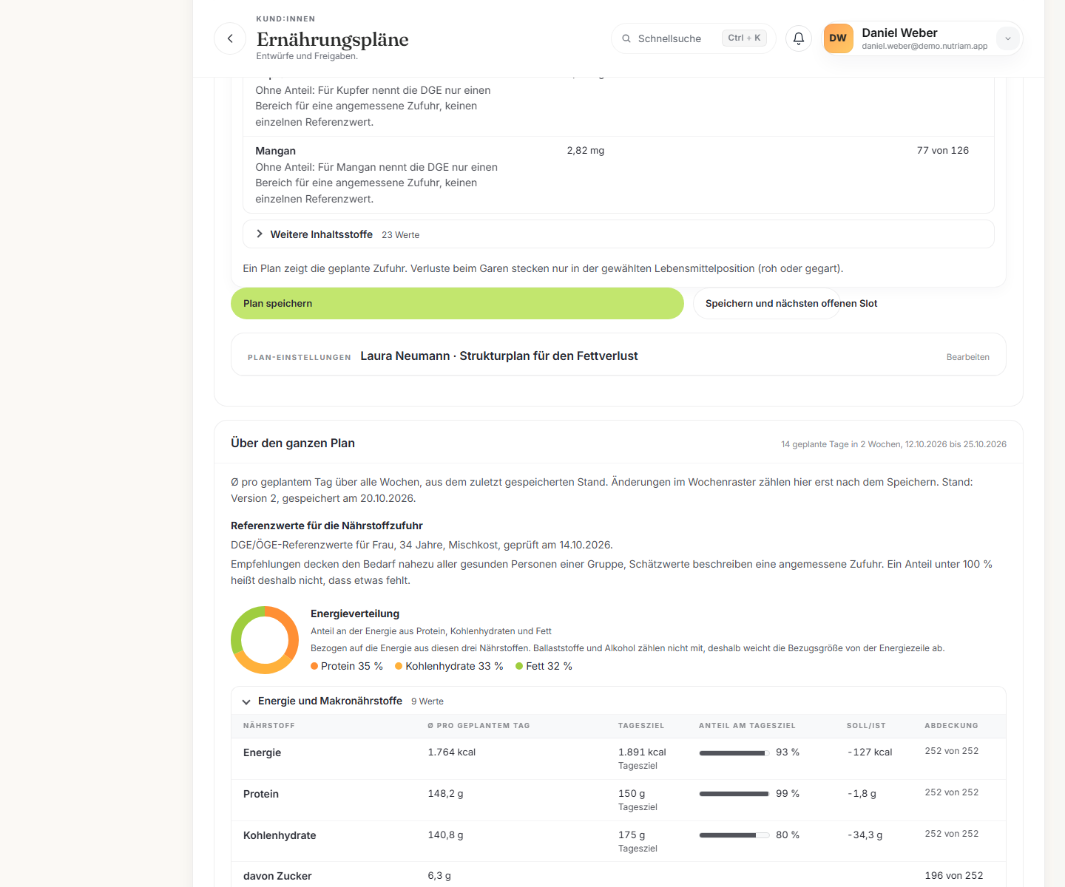The image size is (1065, 887).
Task: Click the orange Protein 35 % legend dot
Action: point(314,666)
